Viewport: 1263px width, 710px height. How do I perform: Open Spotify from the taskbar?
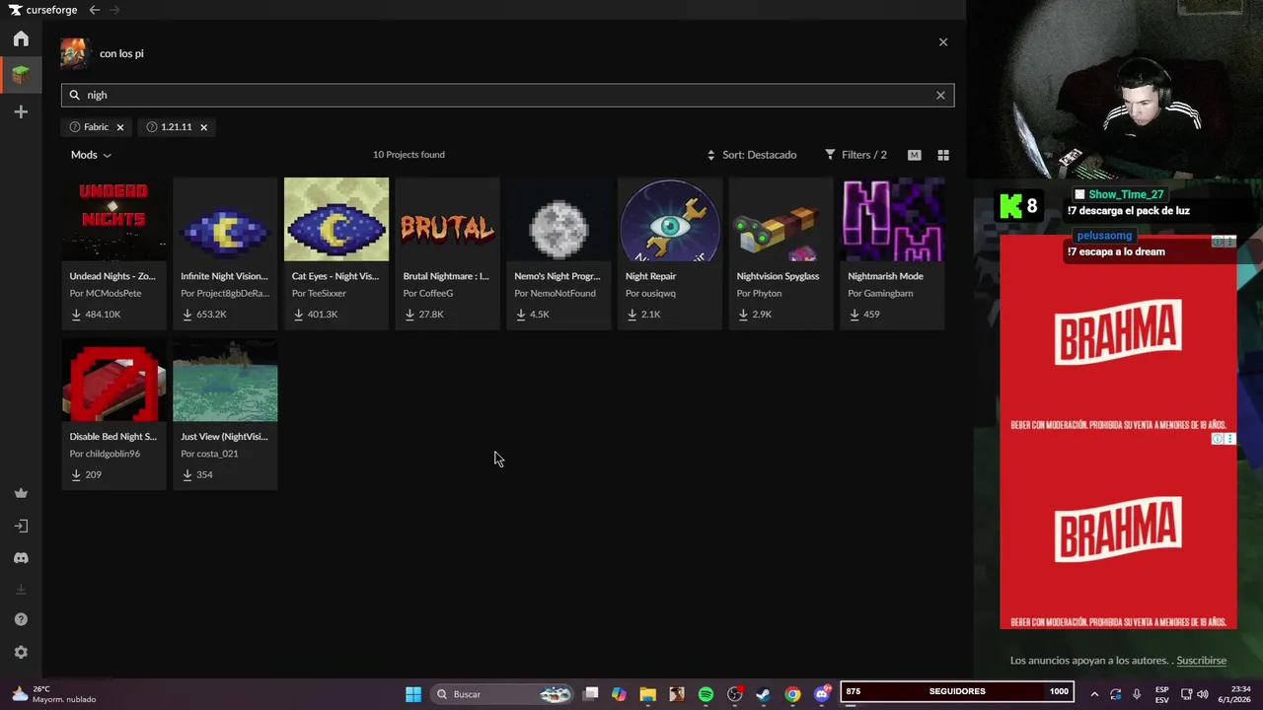pyautogui.click(x=706, y=694)
